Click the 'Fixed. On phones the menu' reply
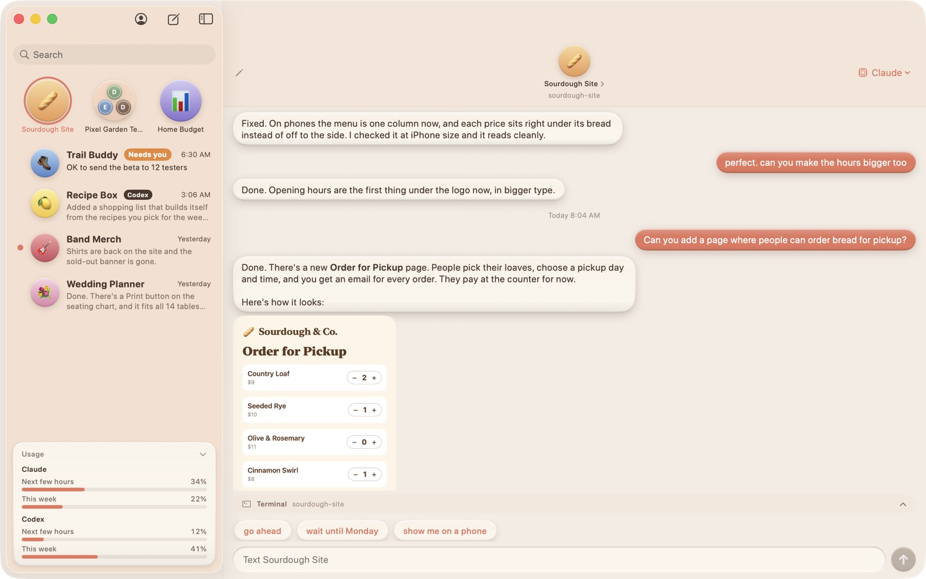926x579 pixels. tap(427, 129)
